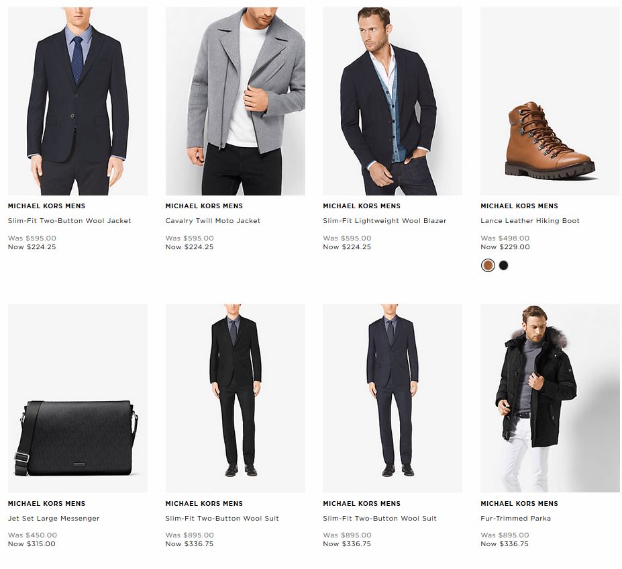Click Michael Kors Mens brand above Fur-Trimmed Parka
The width and height of the screenshot is (622, 569).
point(519,503)
